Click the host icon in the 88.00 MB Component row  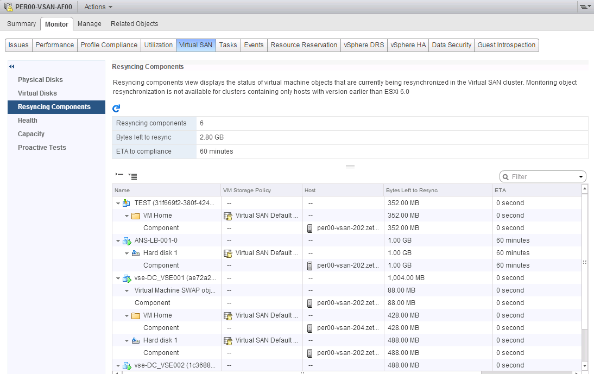(309, 303)
